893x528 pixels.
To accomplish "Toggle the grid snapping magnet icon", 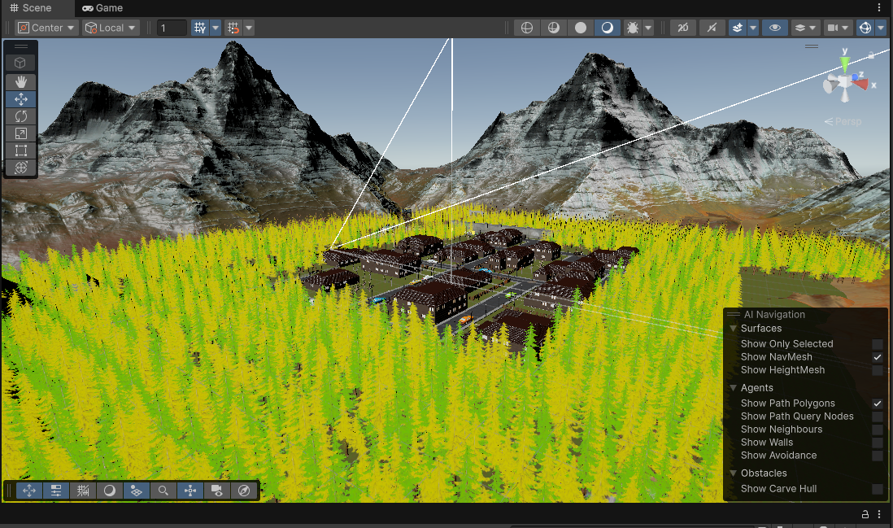I will 233,28.
